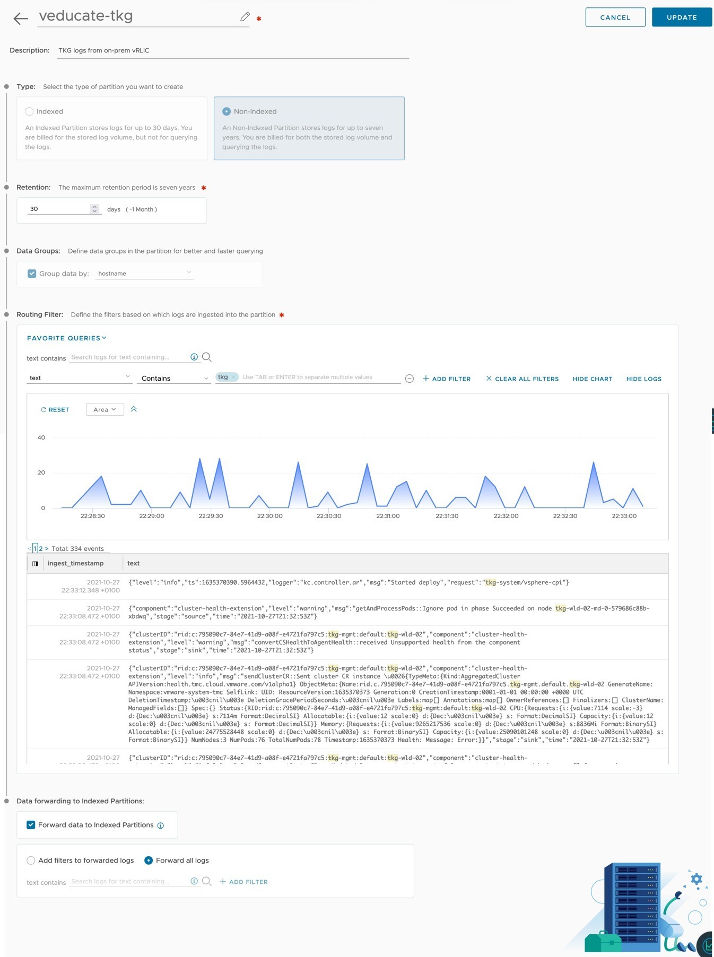
Task: Click routing filter text contains search input
Action: pyautogui.click(x=129, y=357)
